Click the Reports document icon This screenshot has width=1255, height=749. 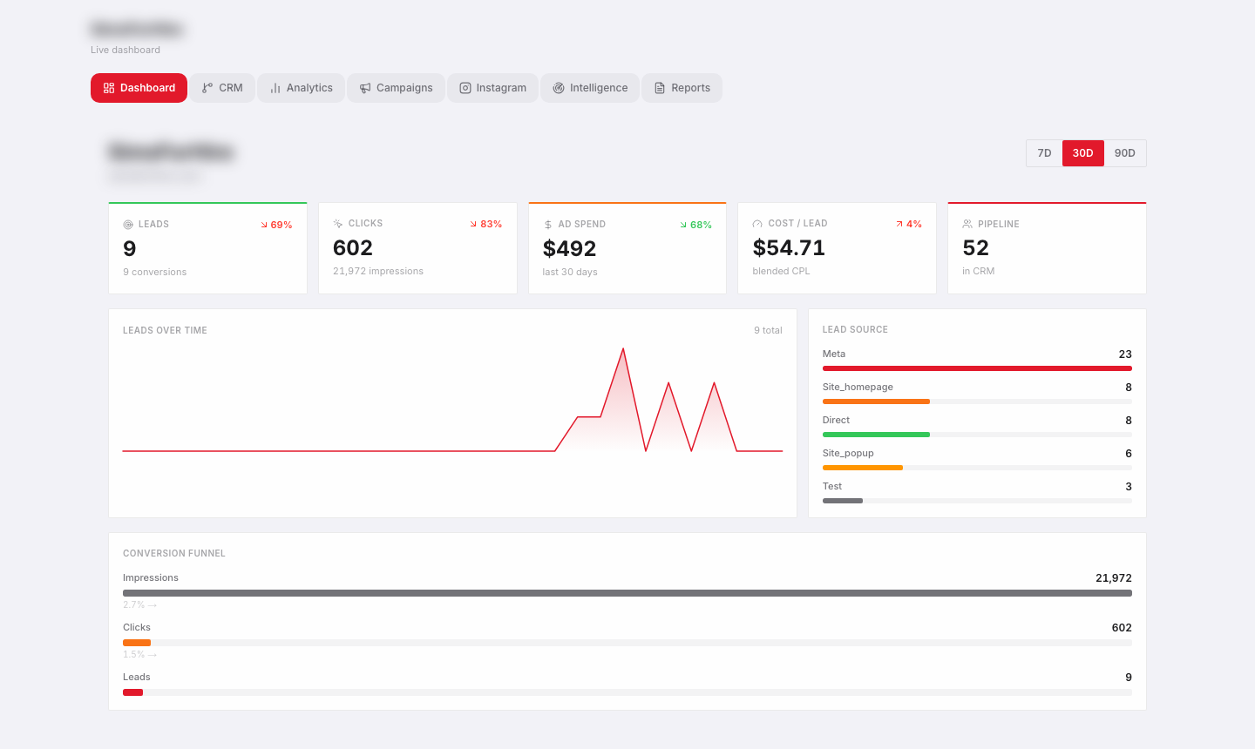[660, 88]
